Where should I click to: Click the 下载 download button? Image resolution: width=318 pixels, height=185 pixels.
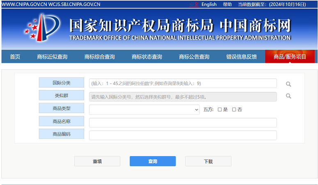pos(208,161)
